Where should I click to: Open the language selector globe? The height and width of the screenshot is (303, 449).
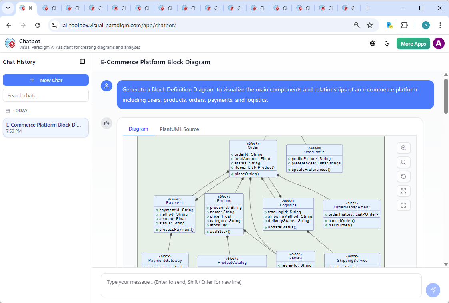pos(372,43)
